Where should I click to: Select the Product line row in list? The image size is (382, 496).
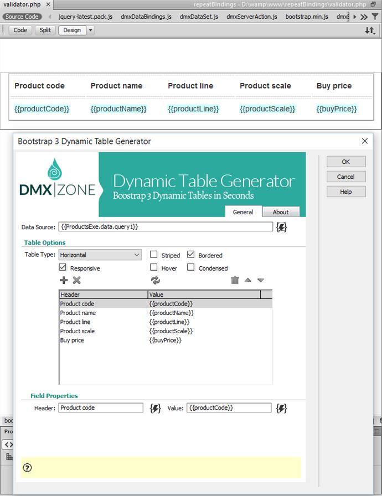click(x=166, y=322)
